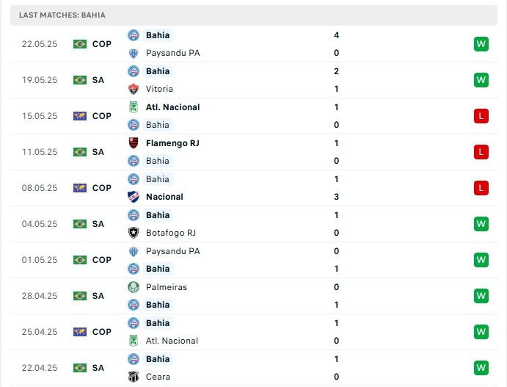
Task: Open the Botafogo RJ team link
Action: tap(170, 233)
